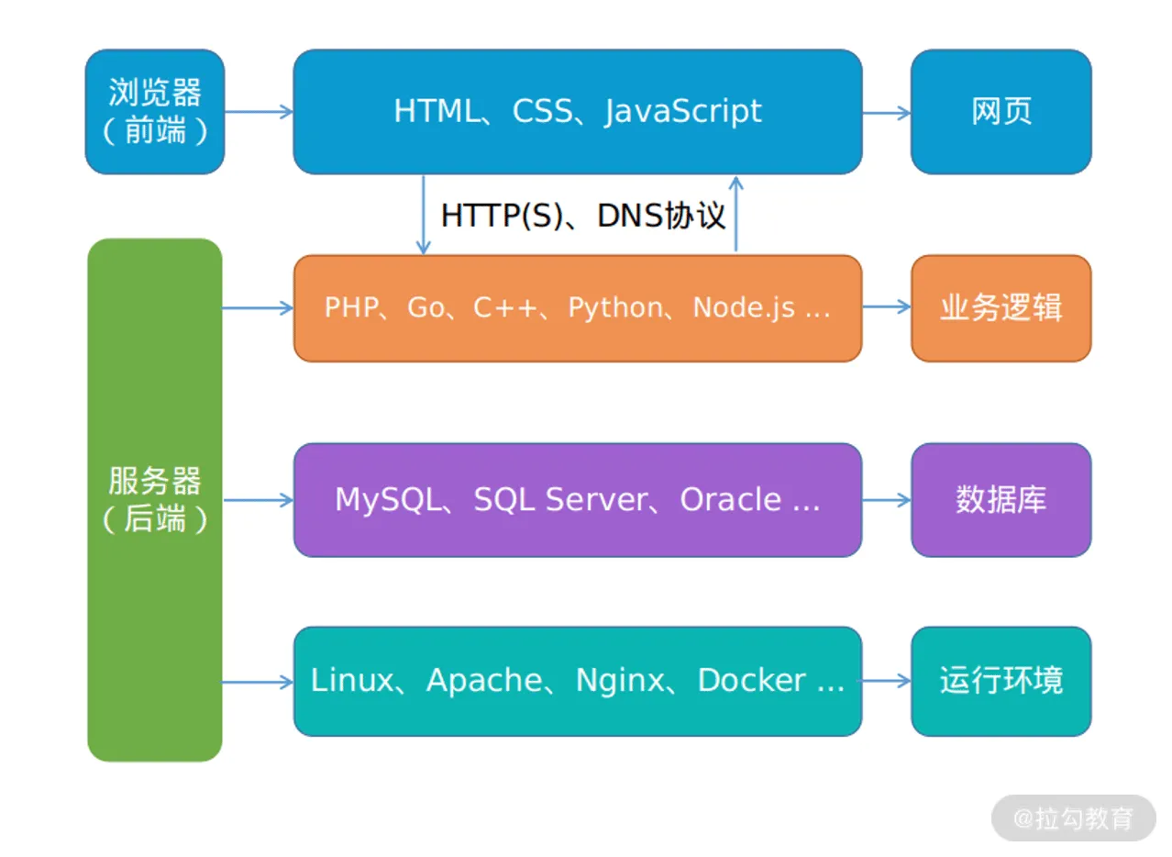Click the arrow from 服务器 to MySQL box

(x=259, y=500)
